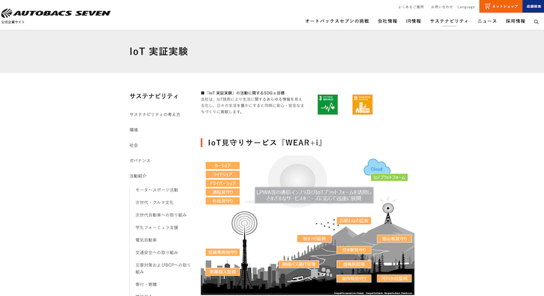
Task: Open 次世代・クルマ文化 sub-link
Action: (x=154, y=202)
